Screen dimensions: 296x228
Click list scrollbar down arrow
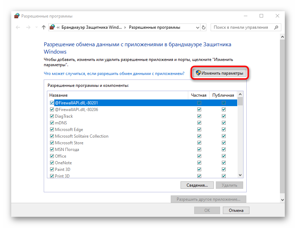240,175
